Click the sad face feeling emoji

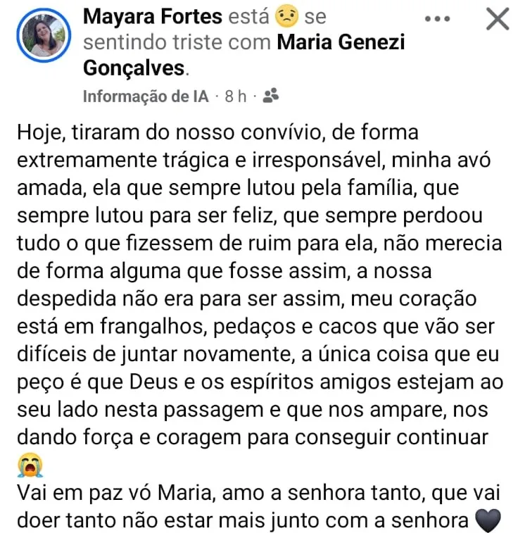(286, 16)
